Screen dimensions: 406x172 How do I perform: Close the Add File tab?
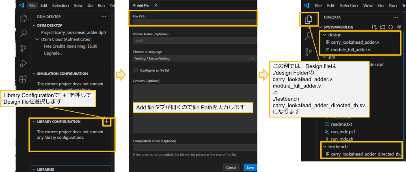[x=155, y=5]
